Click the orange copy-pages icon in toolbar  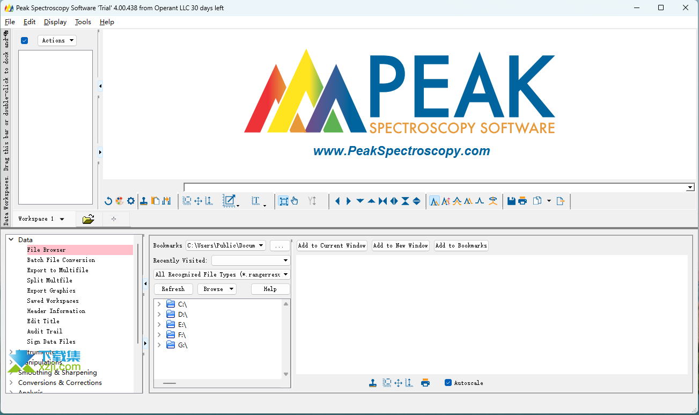(x=155, y=201)
